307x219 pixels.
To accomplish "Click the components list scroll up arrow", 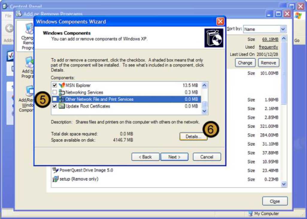I will coord(204,85).
